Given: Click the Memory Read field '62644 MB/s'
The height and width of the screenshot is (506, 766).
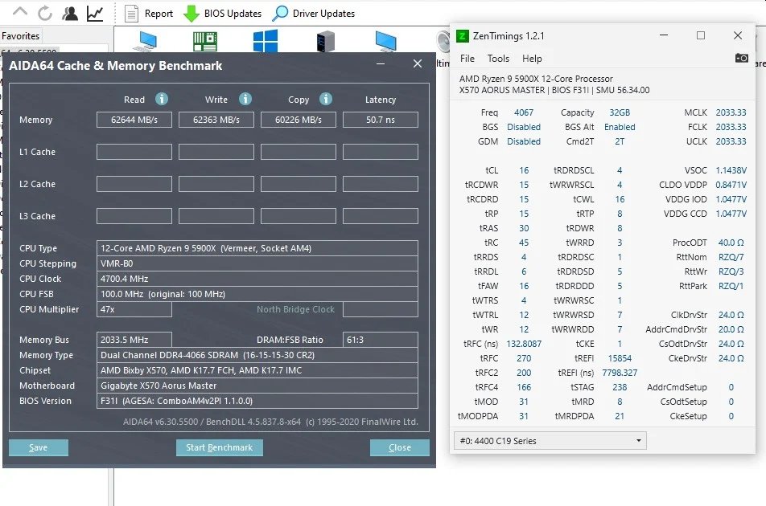Looking at the screenshot, I should pyautogui.click(x=134, y=120).
